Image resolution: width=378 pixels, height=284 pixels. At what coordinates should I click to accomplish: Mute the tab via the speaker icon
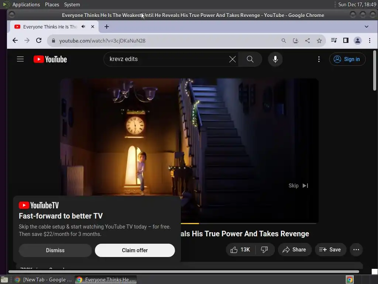tap(83, 27)
